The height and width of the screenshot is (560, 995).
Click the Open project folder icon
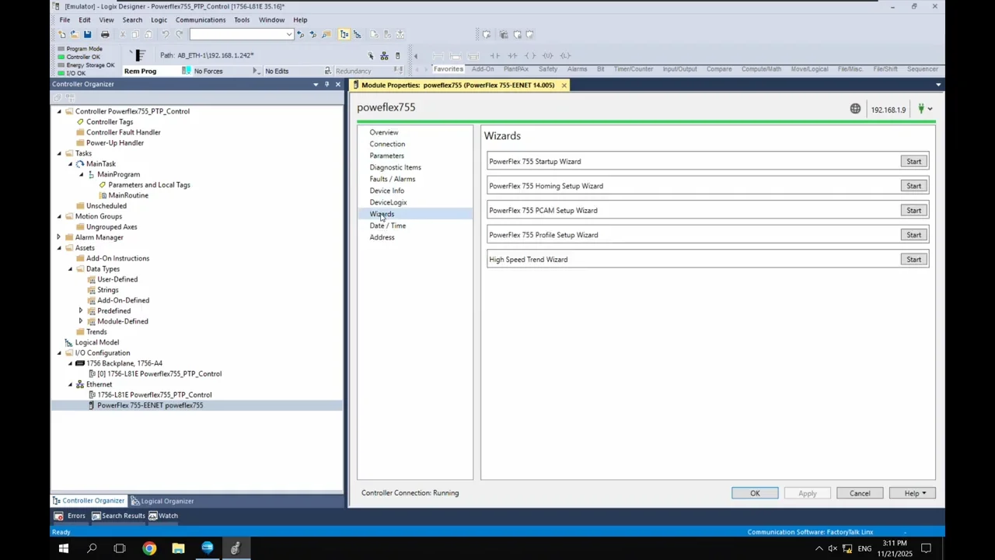pos(75,34)
